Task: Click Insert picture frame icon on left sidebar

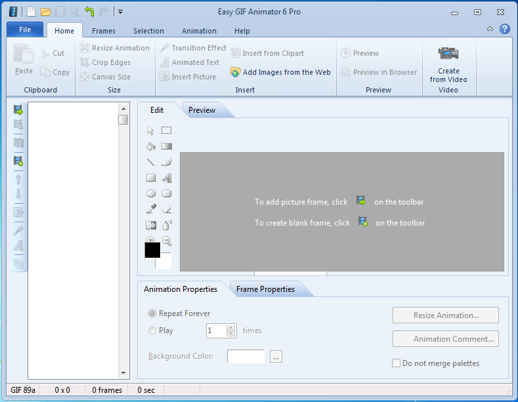Action: tap(18, 110)
